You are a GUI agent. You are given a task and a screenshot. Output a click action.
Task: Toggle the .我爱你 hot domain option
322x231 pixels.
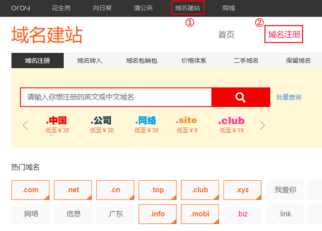[285, 190]
